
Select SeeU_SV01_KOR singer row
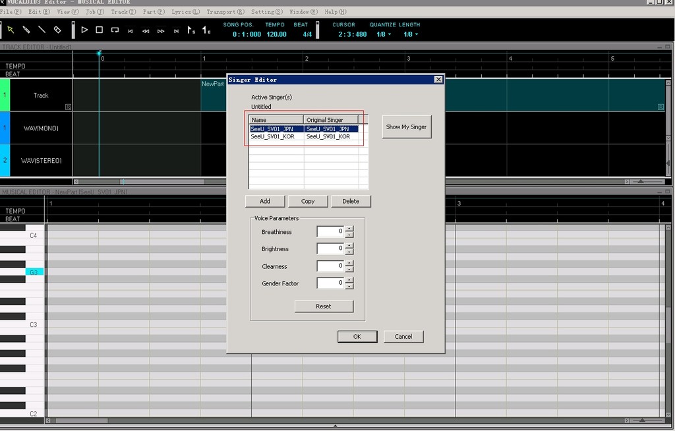[x=304, y=136]
